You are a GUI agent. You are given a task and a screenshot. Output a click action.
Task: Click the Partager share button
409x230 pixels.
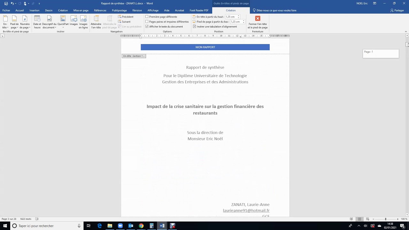pos(397,10)
